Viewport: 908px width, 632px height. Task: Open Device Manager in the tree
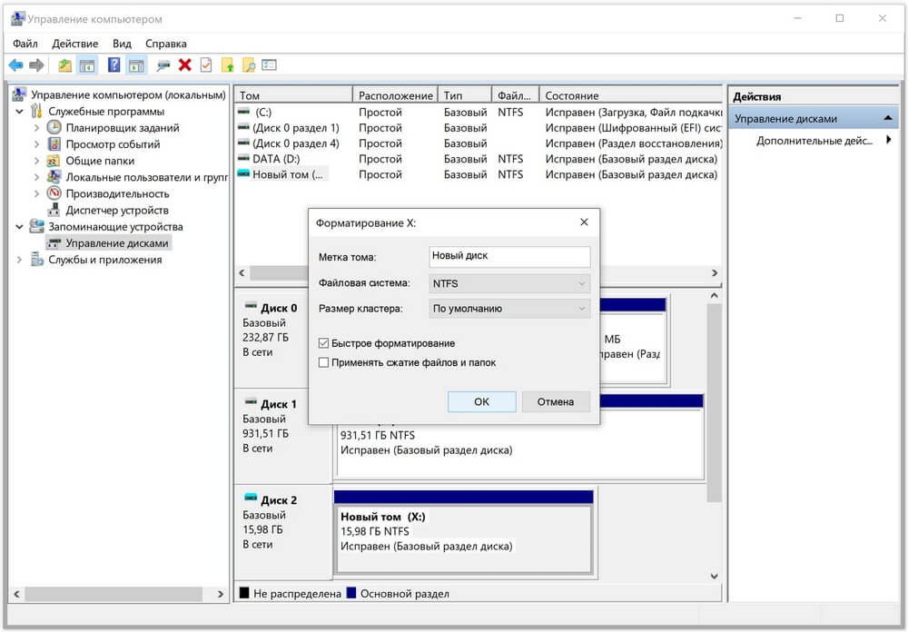[116, 211]
